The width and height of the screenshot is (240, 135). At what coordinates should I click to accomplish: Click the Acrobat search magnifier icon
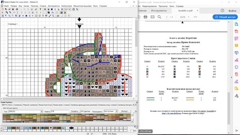pyautogui.click(x=159, y=17)
